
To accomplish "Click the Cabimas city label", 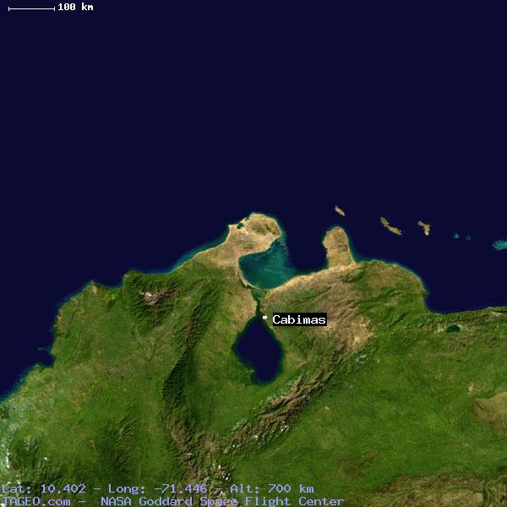I will 299,319.
